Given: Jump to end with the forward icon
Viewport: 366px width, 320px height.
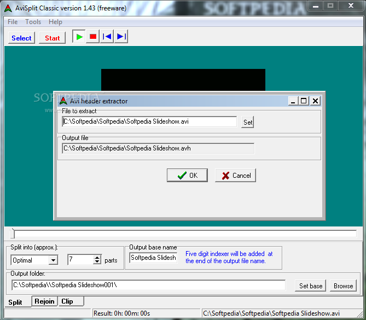Looking at the screenshot, I should (x=121, y=37).
